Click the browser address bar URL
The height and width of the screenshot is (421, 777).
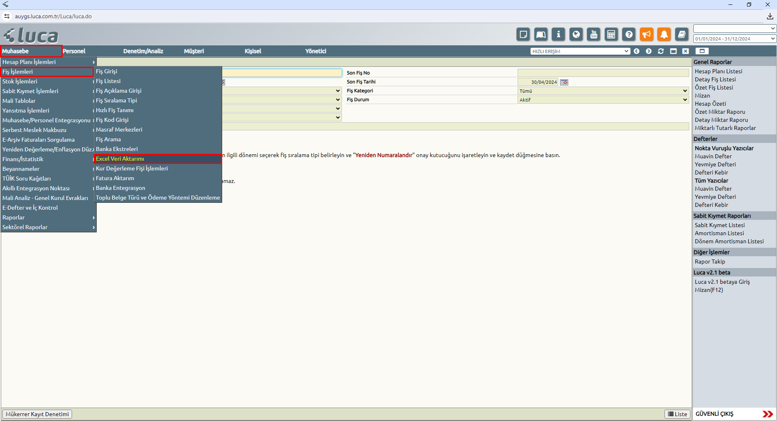coord(53,16)
